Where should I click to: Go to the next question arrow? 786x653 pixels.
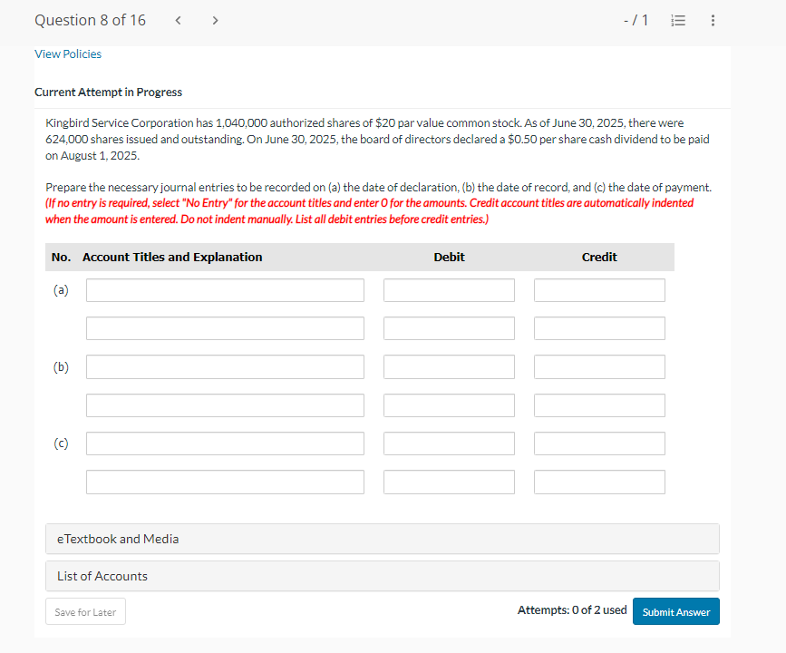pos(215,21)
